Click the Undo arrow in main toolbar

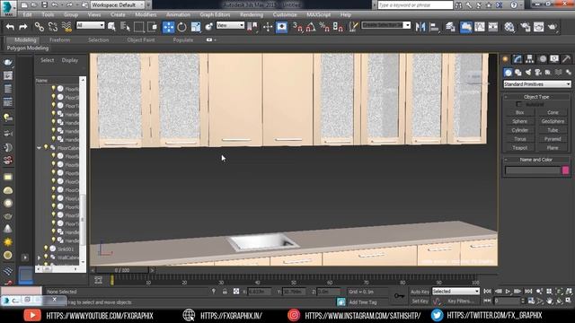click(x=10, y=27)
